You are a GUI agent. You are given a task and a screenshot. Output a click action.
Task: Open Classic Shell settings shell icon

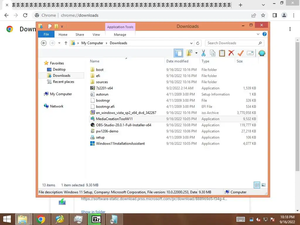[262, 53]
